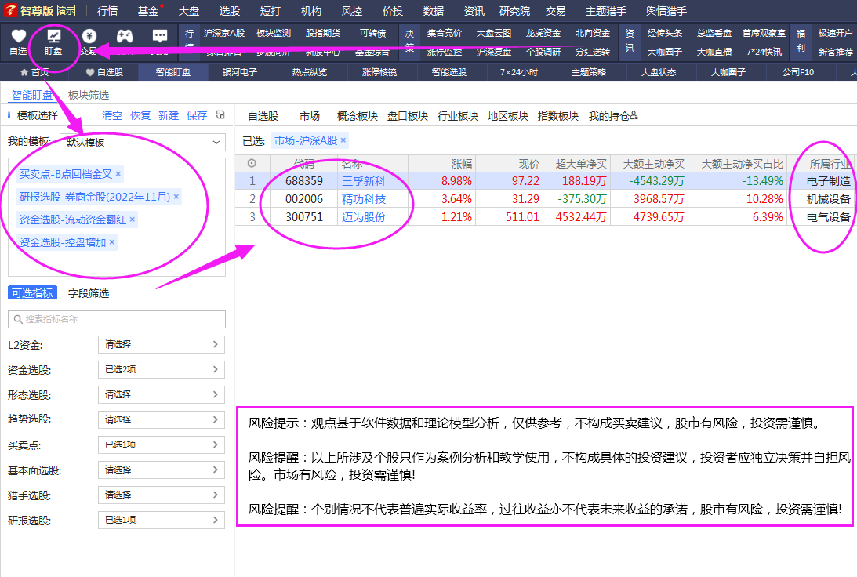Open 7*24快讯 in the toolbar

[764, 52]
